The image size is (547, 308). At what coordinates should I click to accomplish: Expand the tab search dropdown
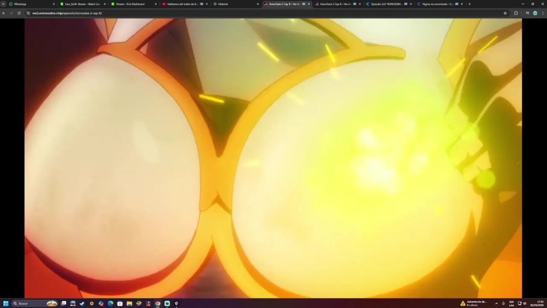(3, 4)
